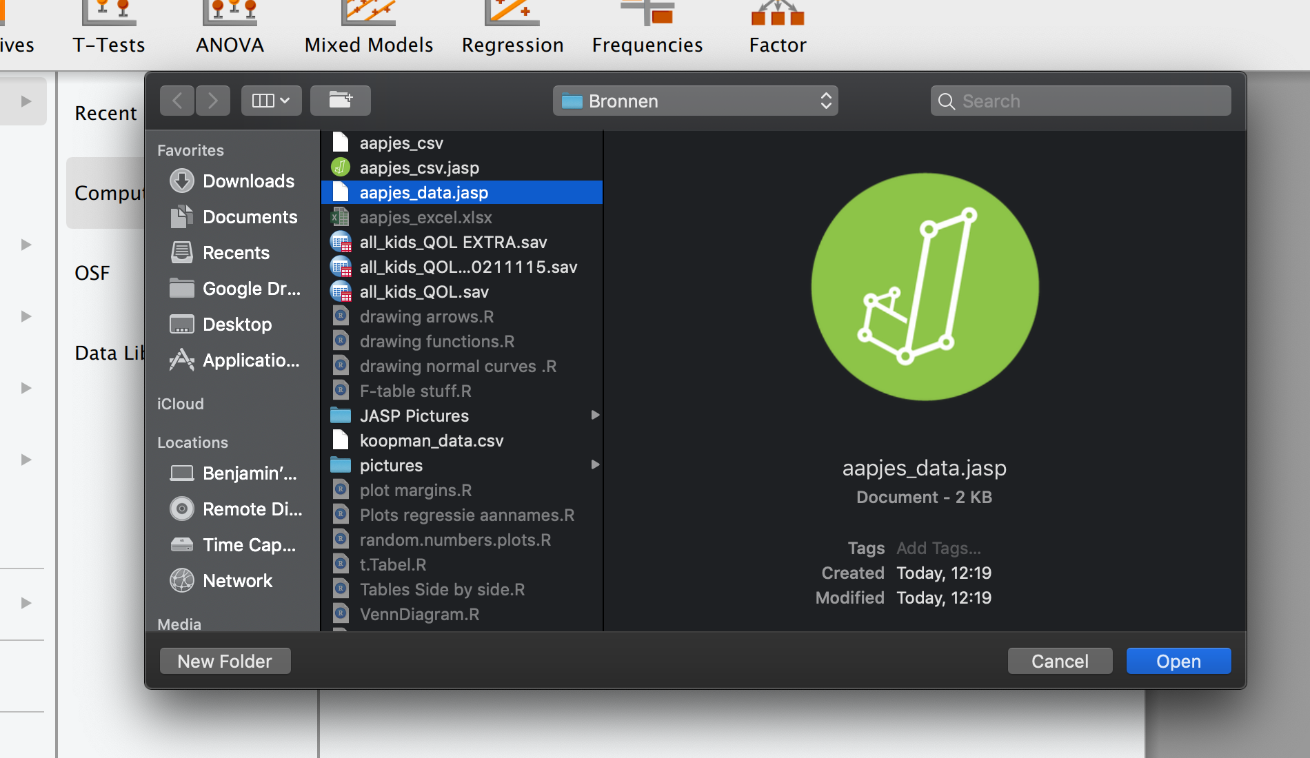Change the file dialog view mode

click(x=271, y=101)
